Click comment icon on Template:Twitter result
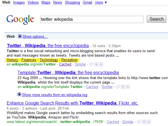Screen dimensions: 168x126 pyautogui.click(x=118, y=87)
